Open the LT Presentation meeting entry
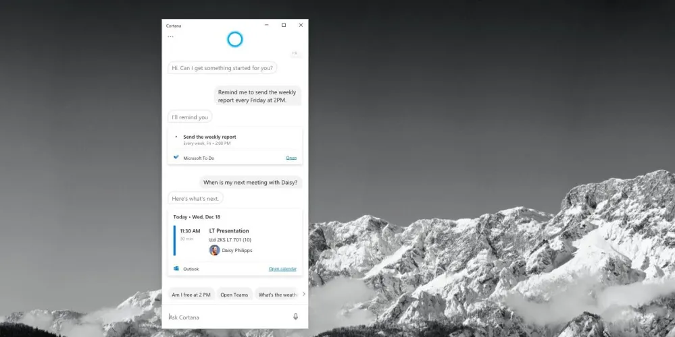Image resolution: width=675 pixels, height=337 pixels. (x=229, y=231)
